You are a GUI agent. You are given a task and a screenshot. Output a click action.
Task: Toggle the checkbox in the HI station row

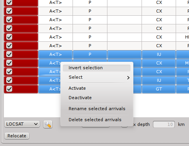click(9, 37)
